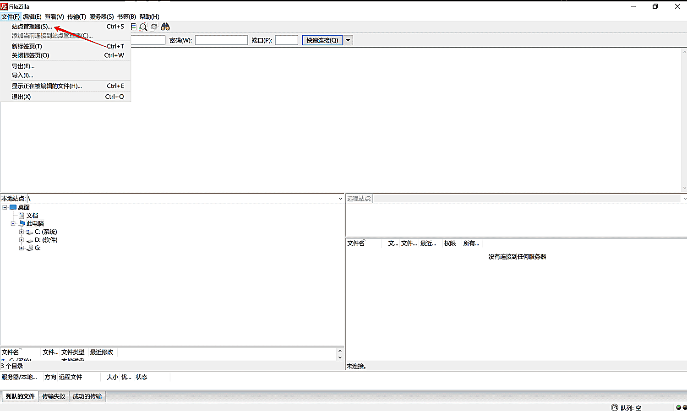This screenshot has height=411, width=687.
Task: Open the filename filters magnifier icon
Action: 143,27
